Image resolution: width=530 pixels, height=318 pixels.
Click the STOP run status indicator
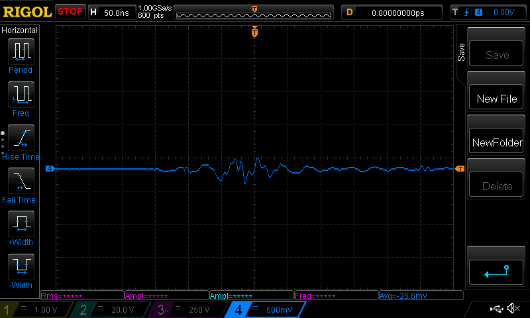pyautogui.click(x=70, y=12)
